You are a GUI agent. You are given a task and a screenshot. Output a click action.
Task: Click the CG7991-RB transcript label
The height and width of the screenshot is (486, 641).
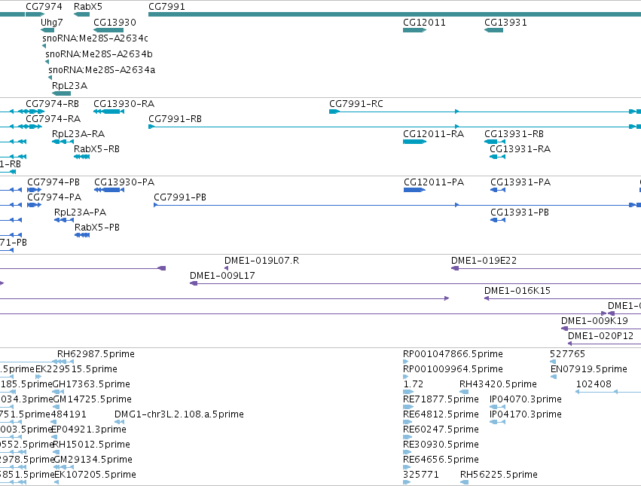[x=175, y=119]
